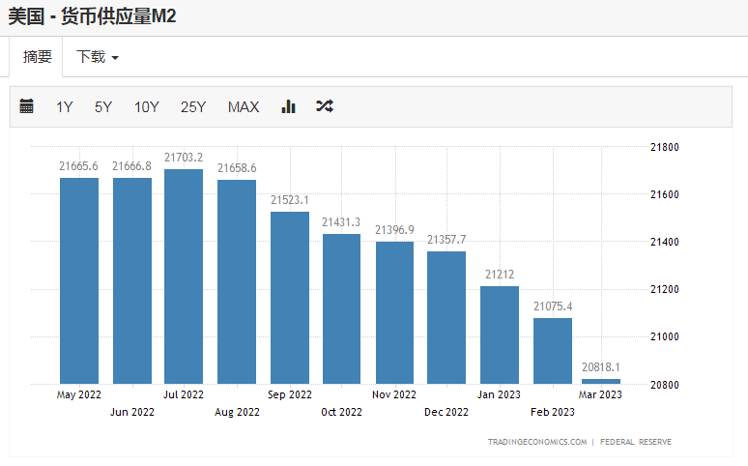Expand the 下载 dropdown menu
The image size is (748, 466).
[x=98, y=57]
